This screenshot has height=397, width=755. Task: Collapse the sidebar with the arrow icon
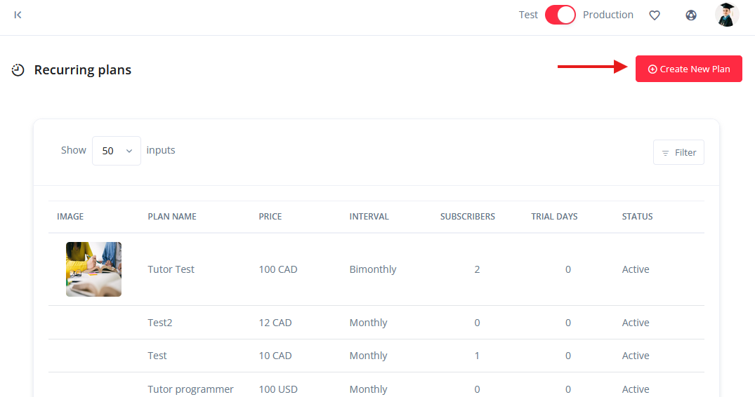[x=18, y=15]
